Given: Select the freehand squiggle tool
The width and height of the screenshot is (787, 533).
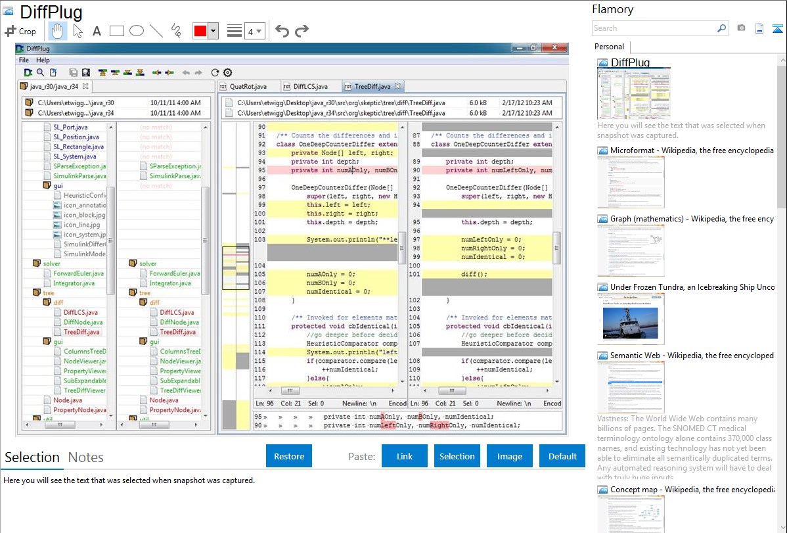Looking at the screenshot, I should (x=175, y=31).
